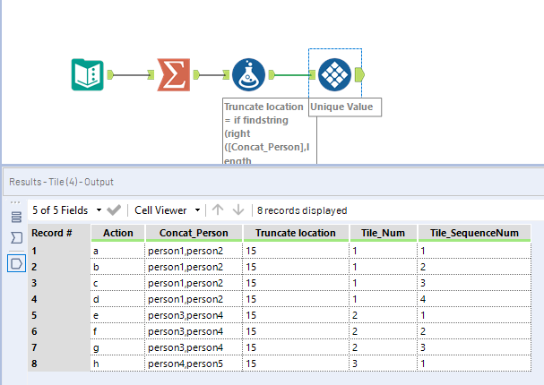The image size is (544, 385).
Task: Open the messages view Sigma sidebar icon
Action: click(16, 238)
